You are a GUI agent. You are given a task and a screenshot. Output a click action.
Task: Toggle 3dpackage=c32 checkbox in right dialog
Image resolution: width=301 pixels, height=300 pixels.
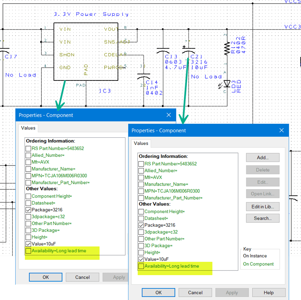coord(141,232)
